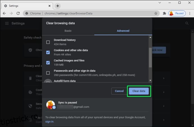Click the Settings search magnifier icon
This screenshot has width=194, height=127.
point(187,23)
